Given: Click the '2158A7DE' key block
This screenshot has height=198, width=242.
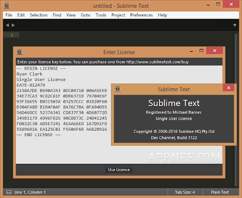Looking at the screenshot, I should pyautogui.click(x=27, y=91).
